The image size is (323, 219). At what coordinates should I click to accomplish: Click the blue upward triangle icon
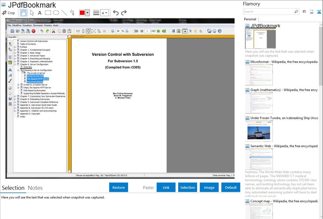point(319,12)
